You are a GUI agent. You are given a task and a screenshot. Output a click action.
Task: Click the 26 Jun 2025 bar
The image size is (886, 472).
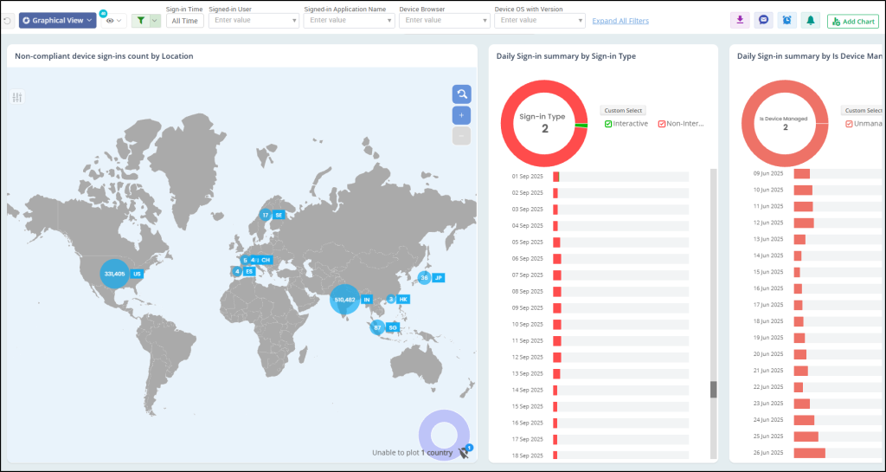click(x=809, y=453)
